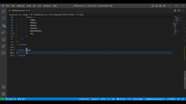Image resolution: width=186 pixels, height=104 pixels.
Task: Open the feedback icon in status bar
Action: [x=178, y=99]
